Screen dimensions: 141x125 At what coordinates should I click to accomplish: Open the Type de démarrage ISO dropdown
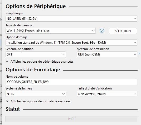[51, 31]
